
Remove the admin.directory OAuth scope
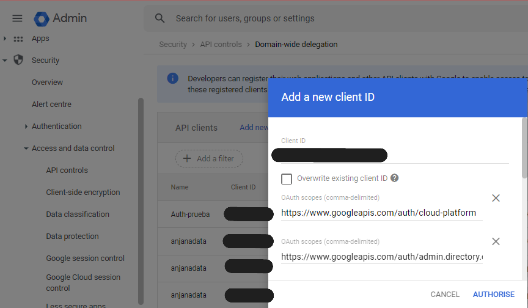pyautogui.click(x=496, y=241)
